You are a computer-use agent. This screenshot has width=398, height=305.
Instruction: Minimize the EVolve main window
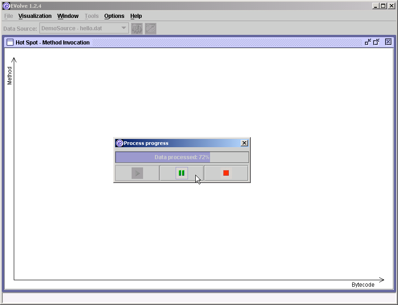[x=376, y=6]
